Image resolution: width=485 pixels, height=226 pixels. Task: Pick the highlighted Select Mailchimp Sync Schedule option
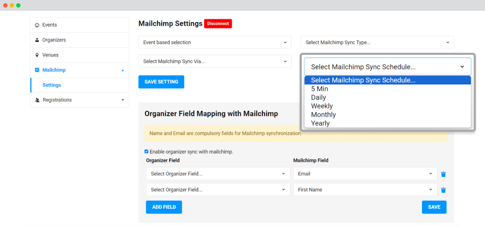(387, 80)
